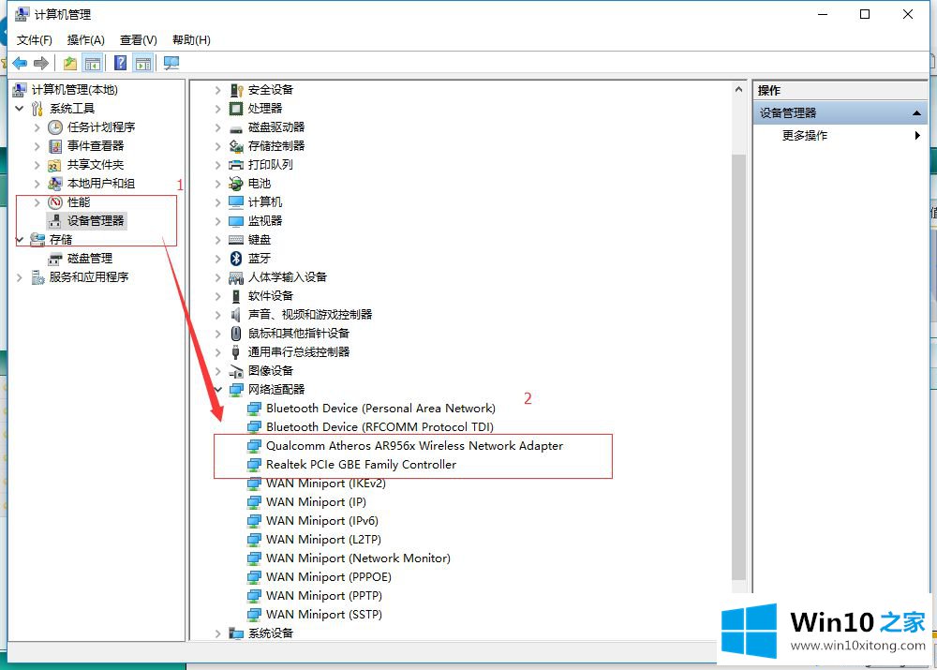Expand the 处理器 category
Viewport: 937px width, 670px height.
(x=218, y=109)
